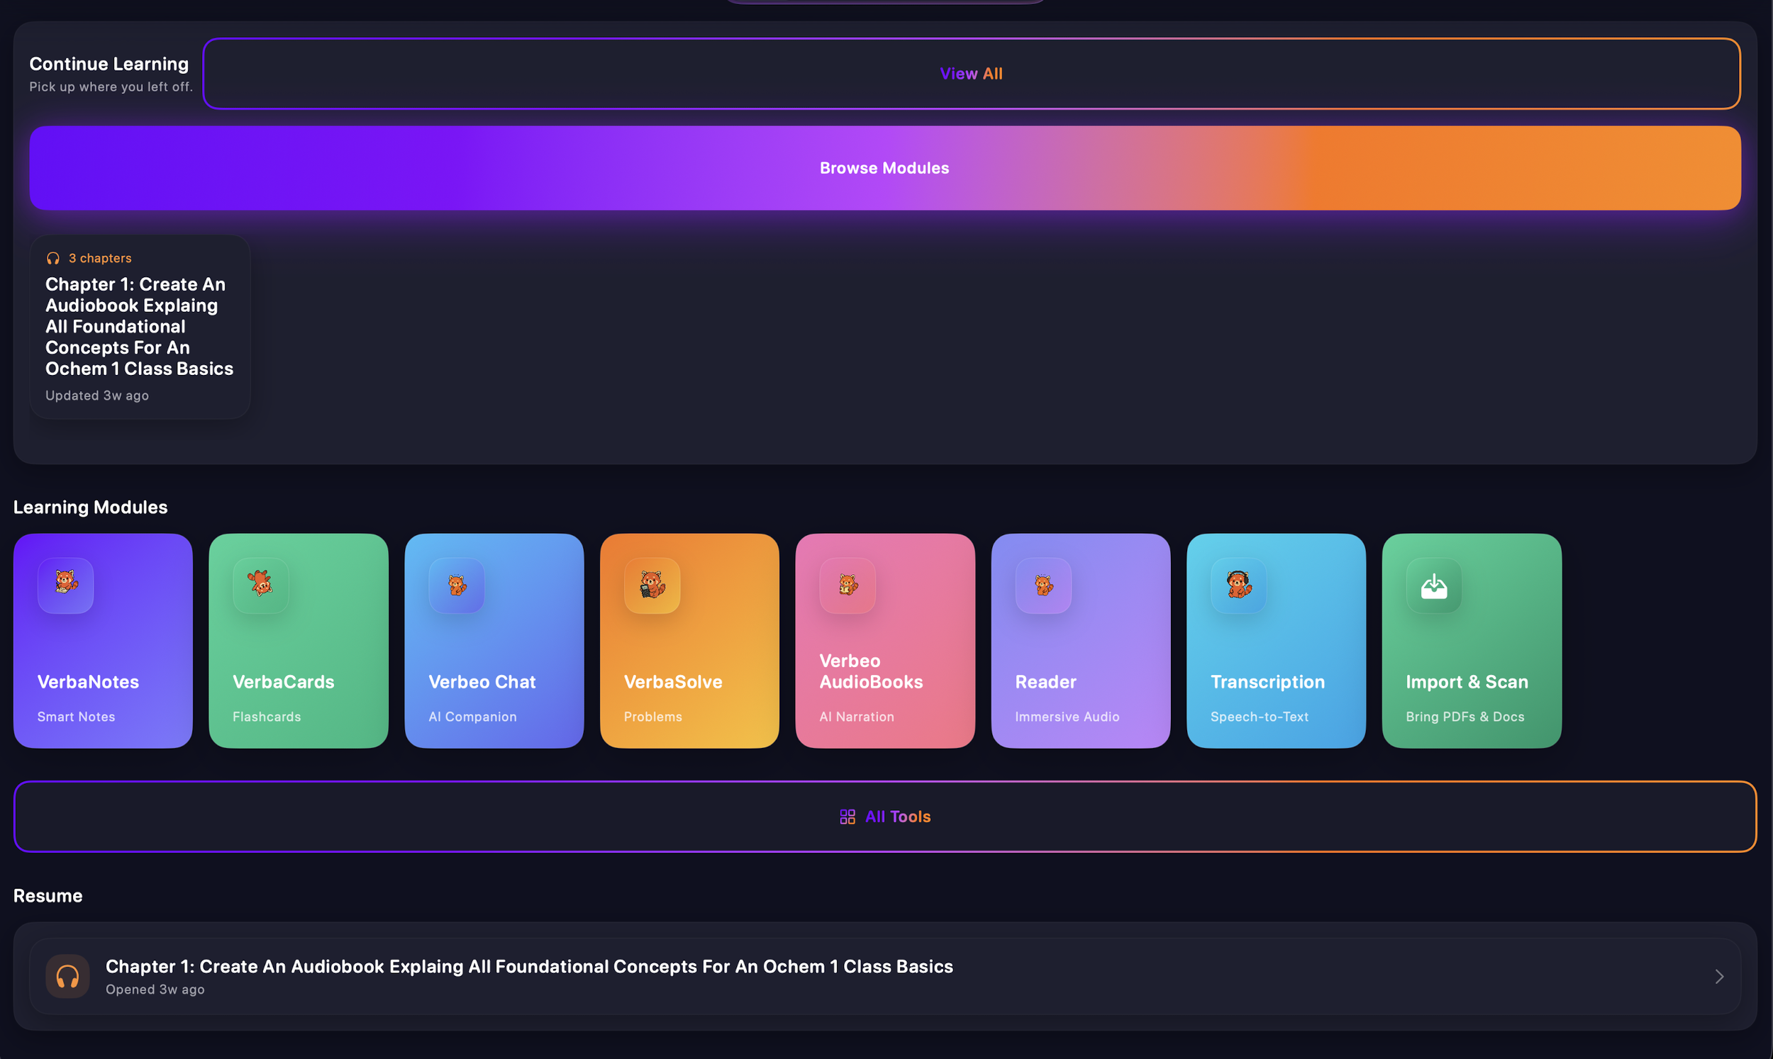Click the 3 chapters label
The height and width of the screenshot is (1059, 1773).
tap(100, 258)
